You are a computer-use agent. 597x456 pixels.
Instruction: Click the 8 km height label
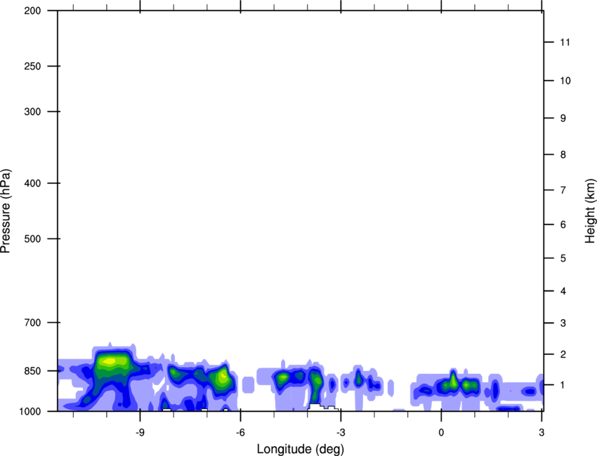click(x=563, y=155)
